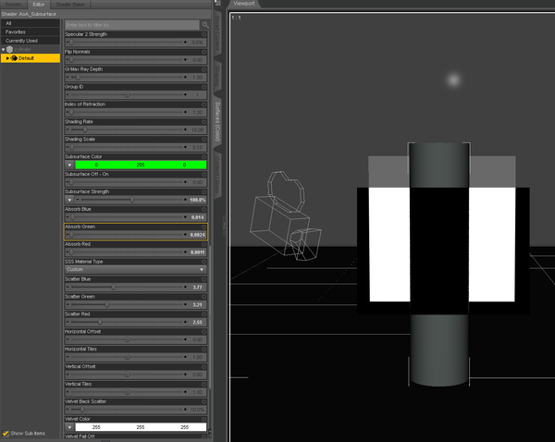Click the Absorb Blue value 0.014
The height and width of the screenshot is (442, 555).
(x=198, y=217)
